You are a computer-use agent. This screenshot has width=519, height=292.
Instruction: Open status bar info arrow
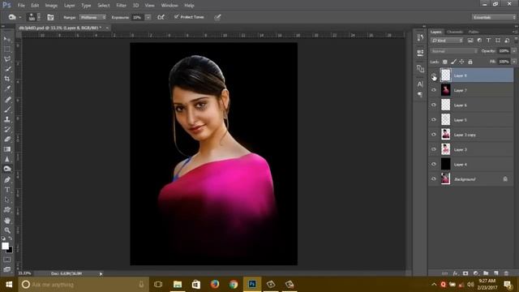101,273
